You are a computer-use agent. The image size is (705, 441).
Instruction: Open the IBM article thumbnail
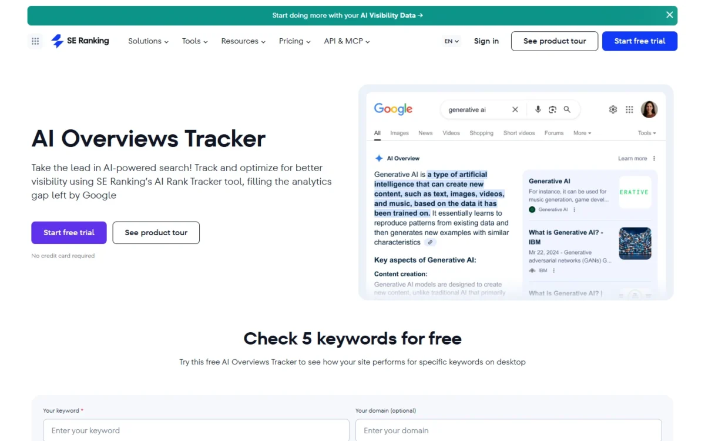[x=635, y=243]
